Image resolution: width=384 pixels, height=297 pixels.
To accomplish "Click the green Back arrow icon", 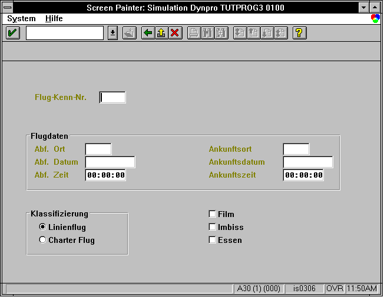I will [148, 33].
